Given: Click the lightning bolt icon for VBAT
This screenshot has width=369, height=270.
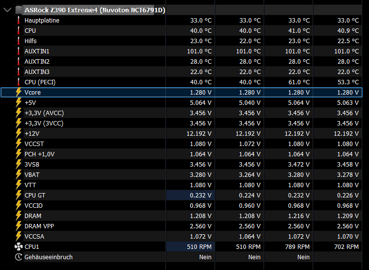Looking at the screenshot, I should 19,174.
